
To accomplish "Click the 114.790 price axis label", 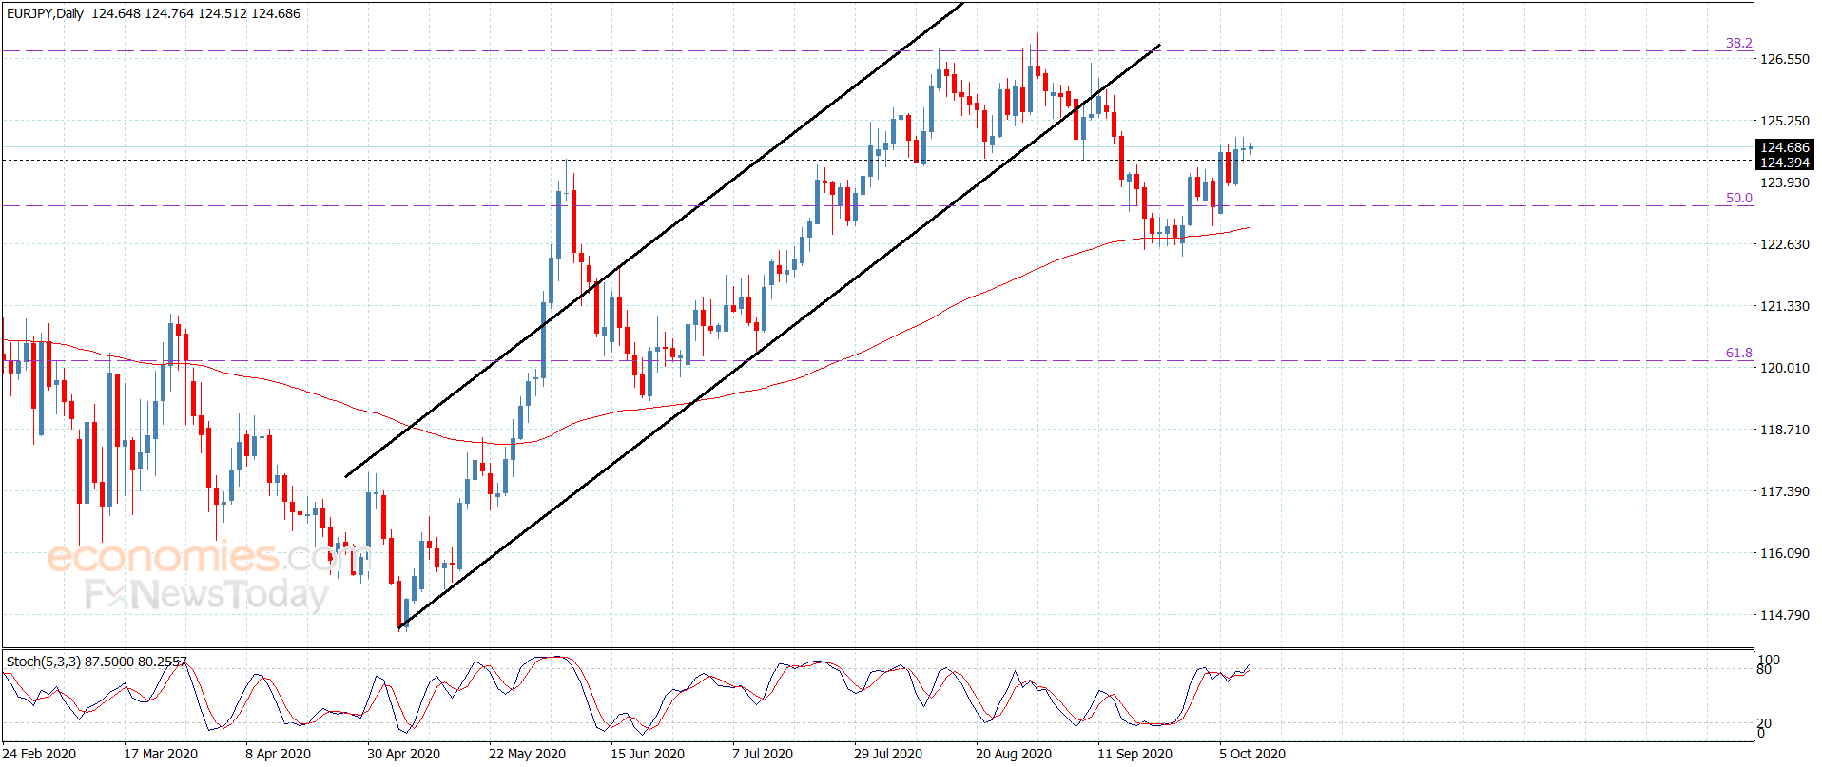I will 1785,615.
